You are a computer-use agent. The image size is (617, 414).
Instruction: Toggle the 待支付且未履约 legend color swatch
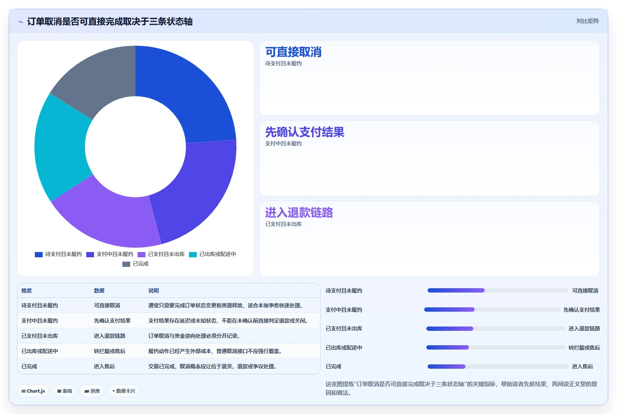click(x=39, y=254)
